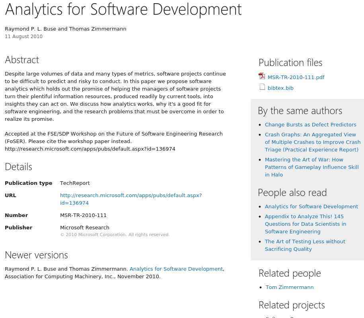Click the 2010 Microsoft Corporation copyright notice
Viewport: 364px width, 318px height.
click(115, 235)
